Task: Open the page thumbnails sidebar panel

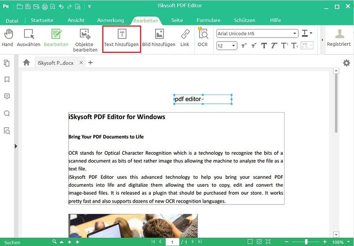Action: pyautogui.click(x=7, y=63)
